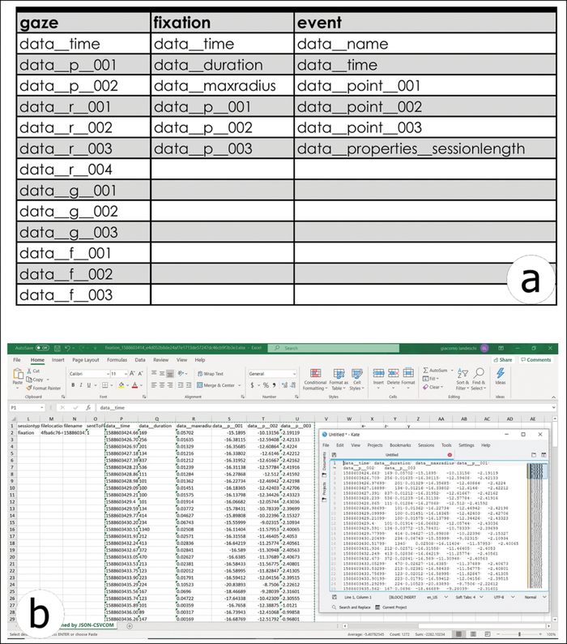Image resolution: width=567 pixels, height=644 pixels.
Task: Click the Cut scissors icon
Action: pos(29,371)
